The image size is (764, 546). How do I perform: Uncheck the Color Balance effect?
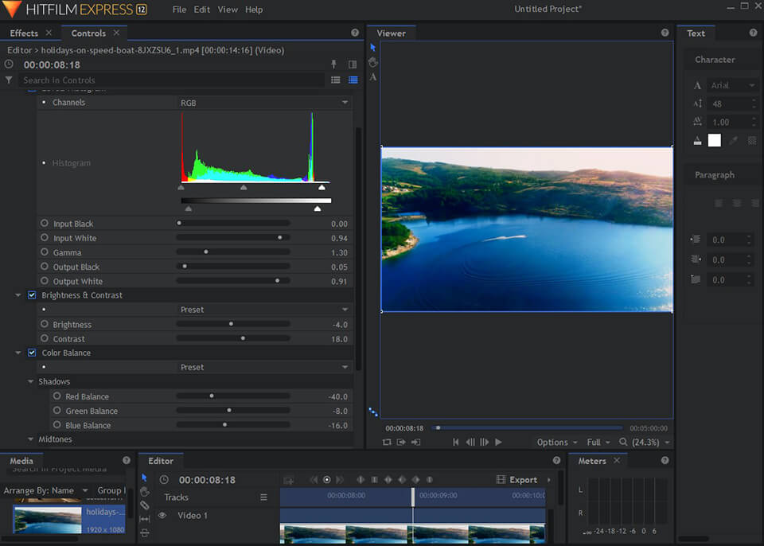pyautogui.click(x=32, y=353)
